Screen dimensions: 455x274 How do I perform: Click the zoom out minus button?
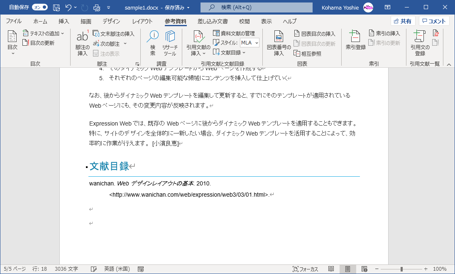pos(377,269)
